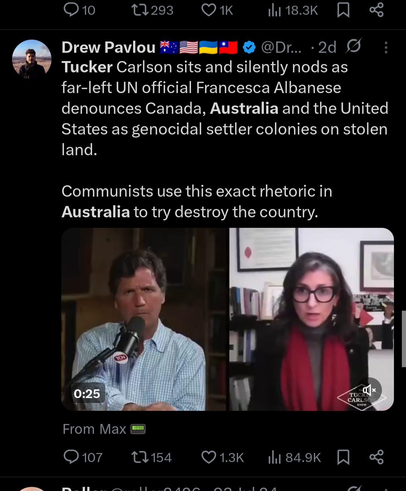Viewport: 406px width, 491px height.
Task: Retweet Drew Pavlou's post with 154 retweets
Action: click(x=151, y=457)
